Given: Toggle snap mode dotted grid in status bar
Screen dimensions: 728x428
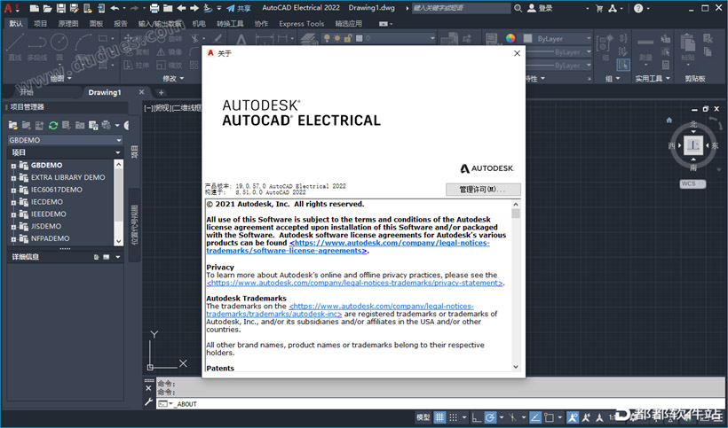Looking at the screenshot, I should (453, 417).
